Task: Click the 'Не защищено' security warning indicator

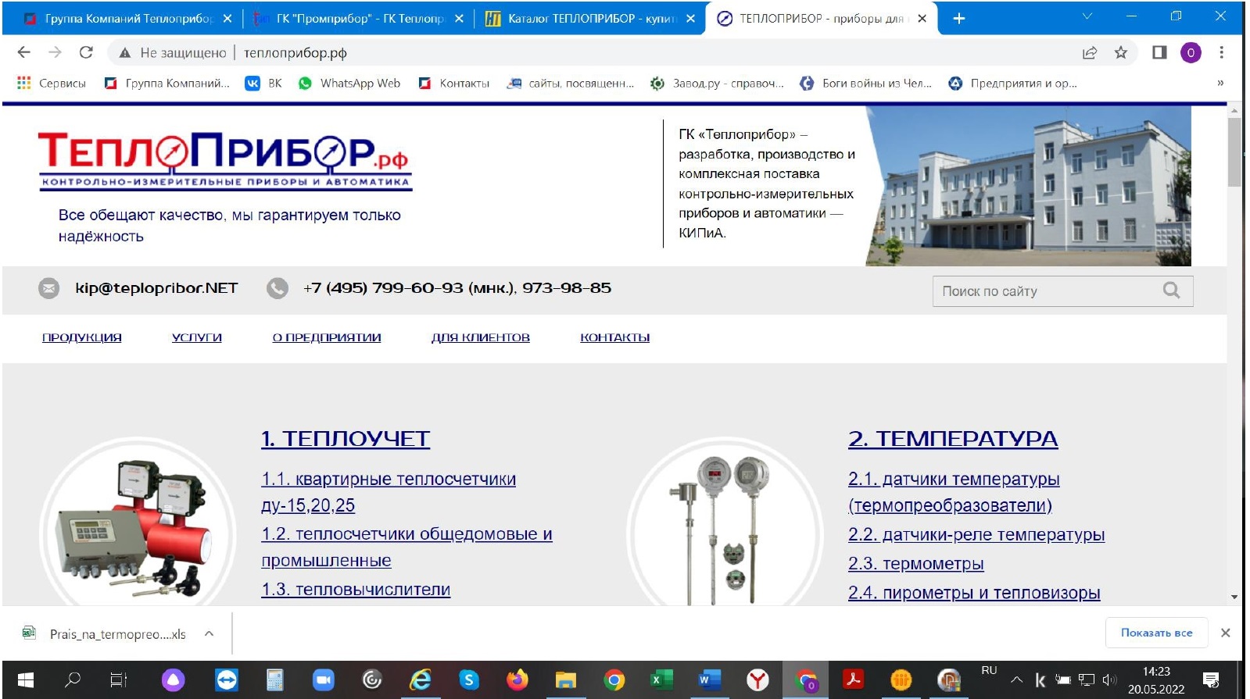Action: coord(173,52)
